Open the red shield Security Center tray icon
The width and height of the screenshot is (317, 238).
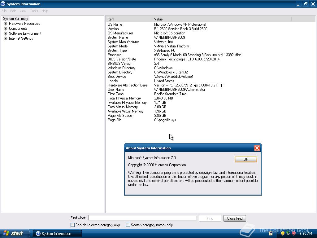click(294, 234)
